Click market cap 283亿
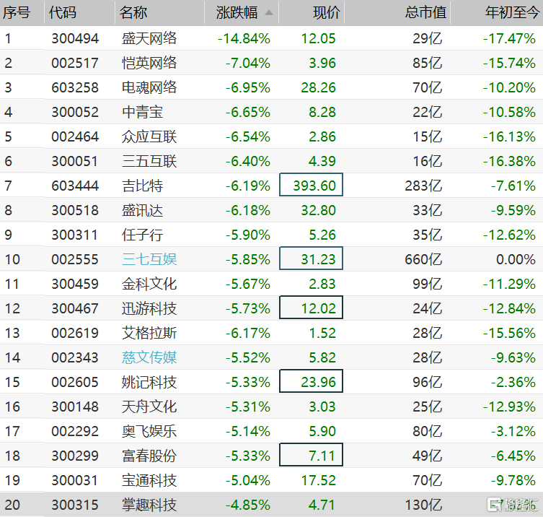The width and height of the screenshot is (543, 517). click(x=423, y=186)
